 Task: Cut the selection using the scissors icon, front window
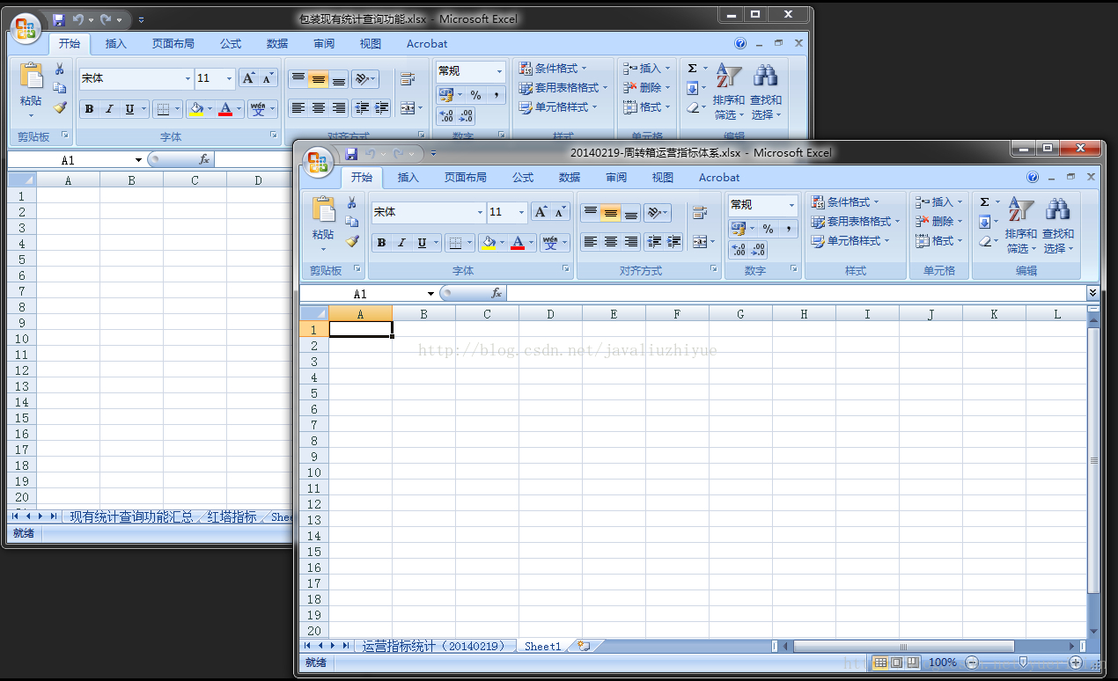352,203
